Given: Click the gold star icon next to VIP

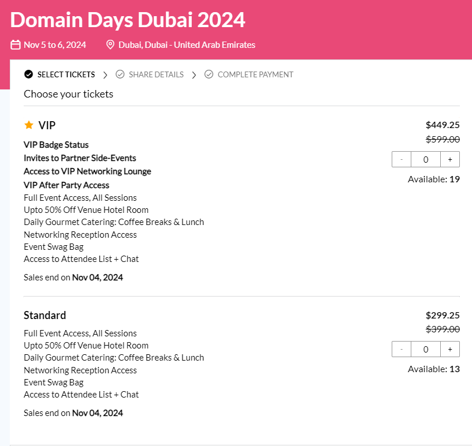Looking at the screenshot, I should click(x=29, y=125).
